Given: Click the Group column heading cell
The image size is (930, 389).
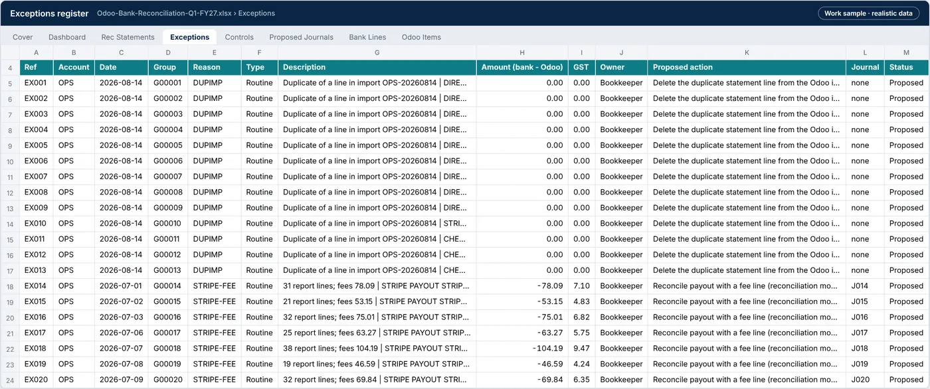Looking at the screenshot, I should 167,67.
